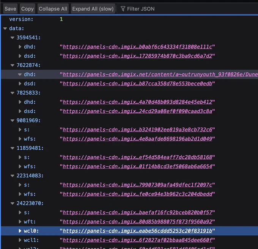The width and height of the screenshot is (258, 249).
Task: Expand dsd under 7622874
Action: (x=20, y=84)
